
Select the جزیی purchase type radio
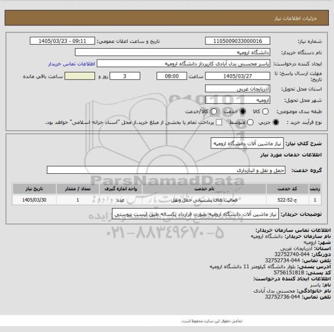click(x=275, y=122)
